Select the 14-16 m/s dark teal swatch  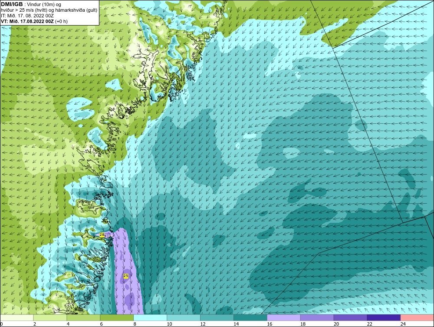pyautogui.click(x=250, y=317)
